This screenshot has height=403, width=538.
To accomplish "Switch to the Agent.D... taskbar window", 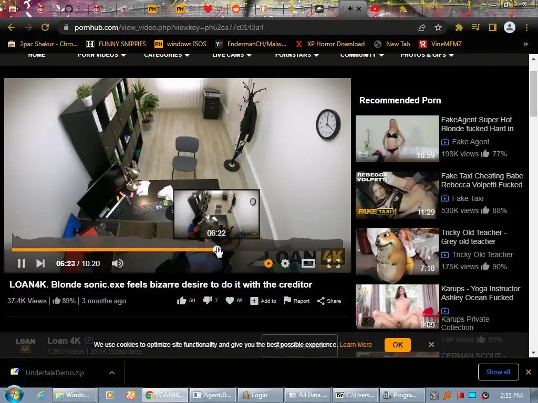I will (x=214, y=395).
